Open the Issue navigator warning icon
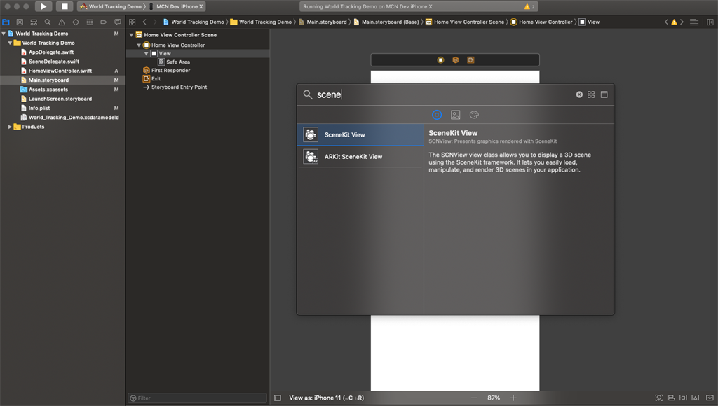The height and width of the screenshot is (406, 718). click(62, 22)
